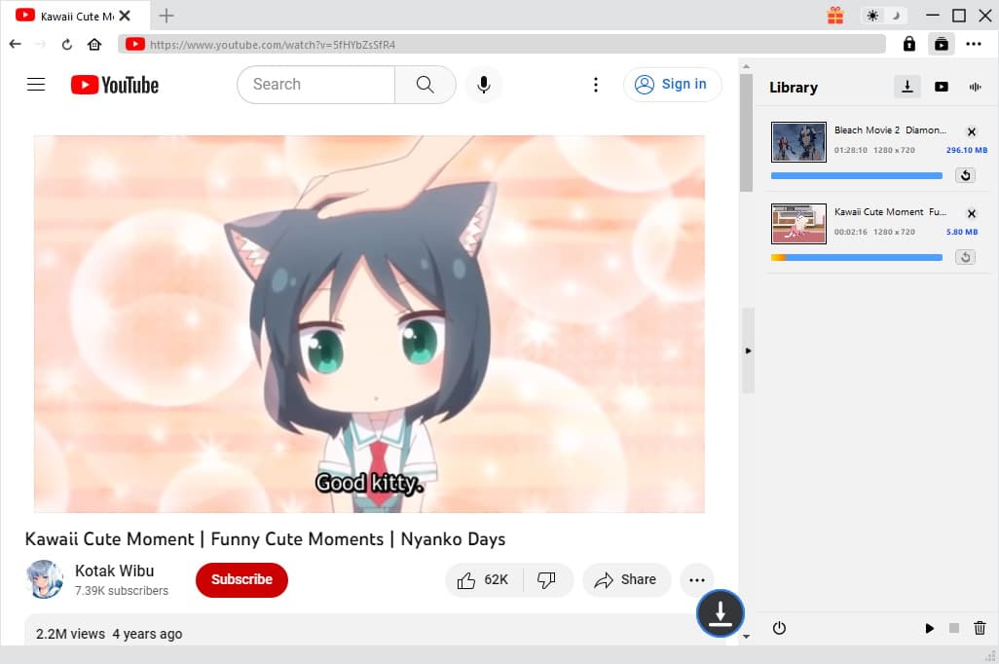Open the YouTube hamburger guide menu
The height and width of the screenshot is (664, 999).
click(36, 85)
